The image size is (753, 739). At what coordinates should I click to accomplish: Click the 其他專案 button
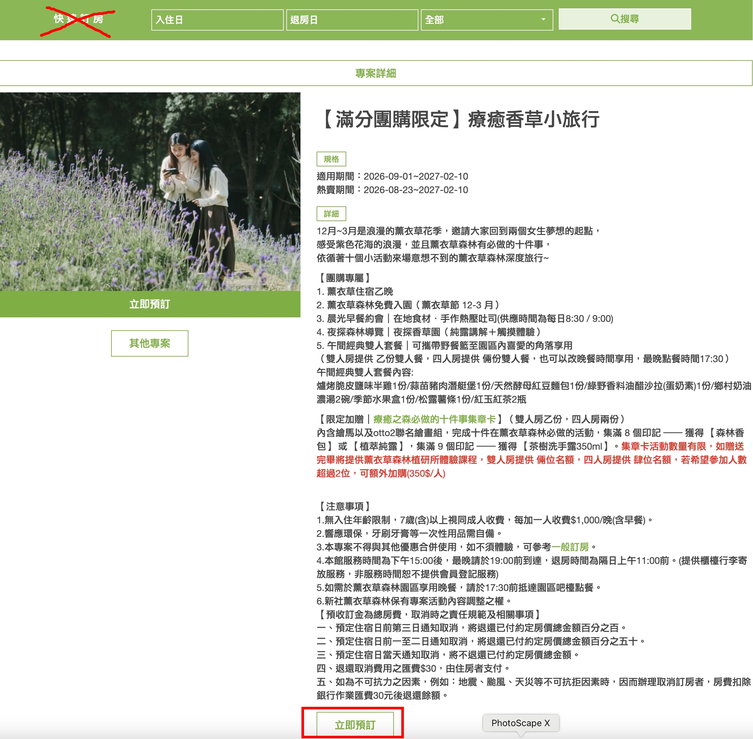pyautogui.click(x=149, y=343)
